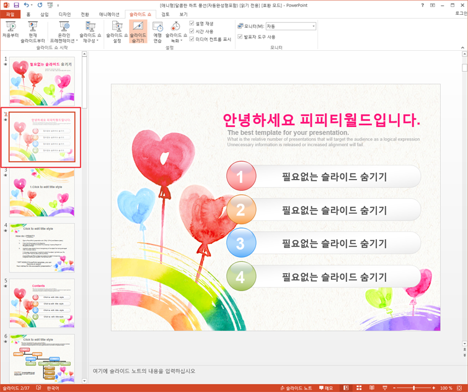Open online presentation (온라인 프레젠테이션)
This screenshot has height=392, width=468.
pyautogui.click(x=64, y=32)
